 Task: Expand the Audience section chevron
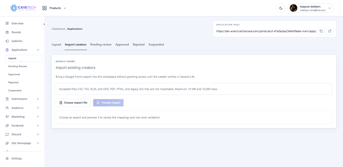(x=38, y=108)
